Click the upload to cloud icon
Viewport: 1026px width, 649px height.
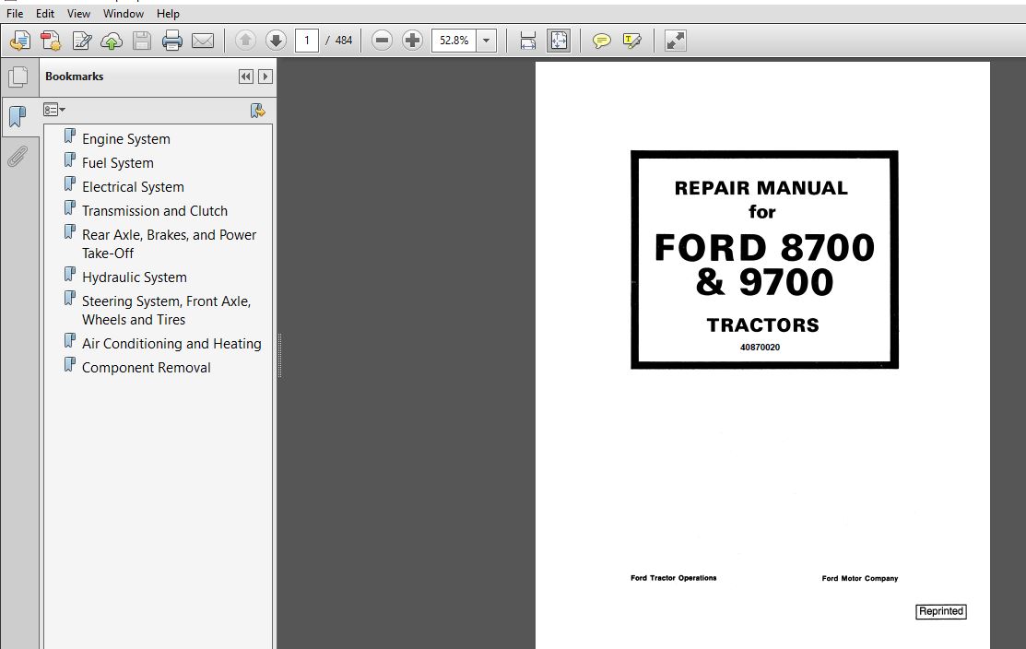point(112,41)
